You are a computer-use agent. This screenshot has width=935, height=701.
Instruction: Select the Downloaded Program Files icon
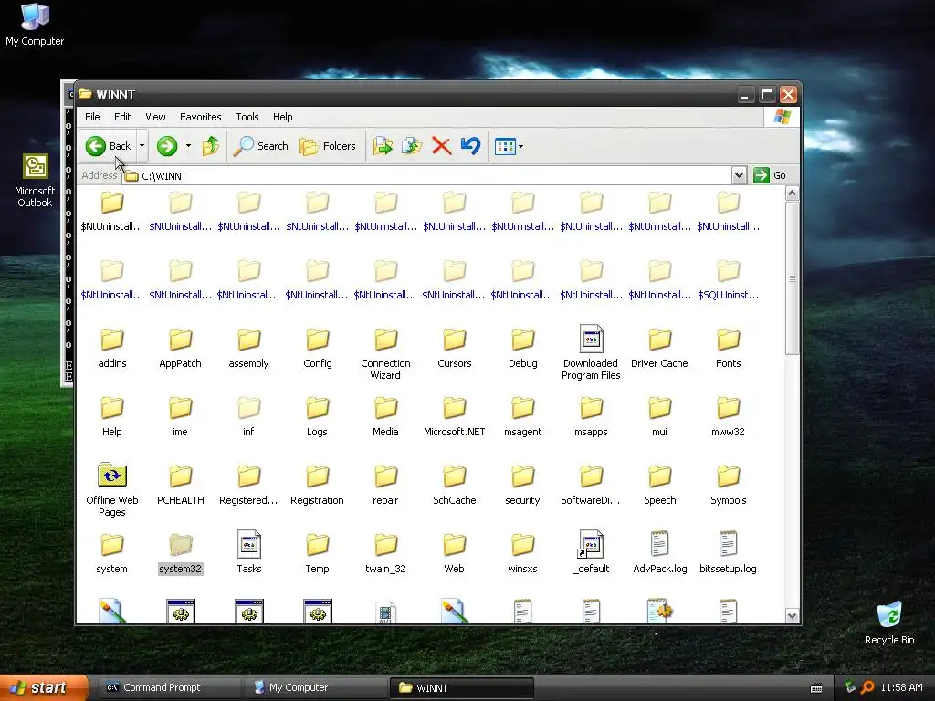[x=591, y=352]
